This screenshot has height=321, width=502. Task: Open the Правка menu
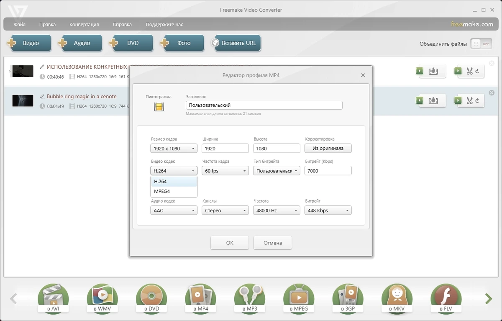pyautogui.click(x=47, y=24)
